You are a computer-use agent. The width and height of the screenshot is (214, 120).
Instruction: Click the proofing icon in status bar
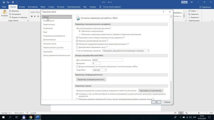(27, 113)
